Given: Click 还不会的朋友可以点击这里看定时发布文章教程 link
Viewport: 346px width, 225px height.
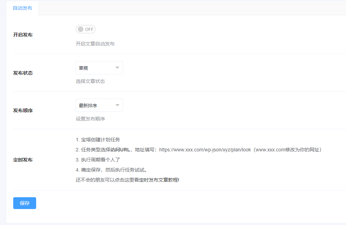Looking at the screenshot, I should click(x=127, y=180).
